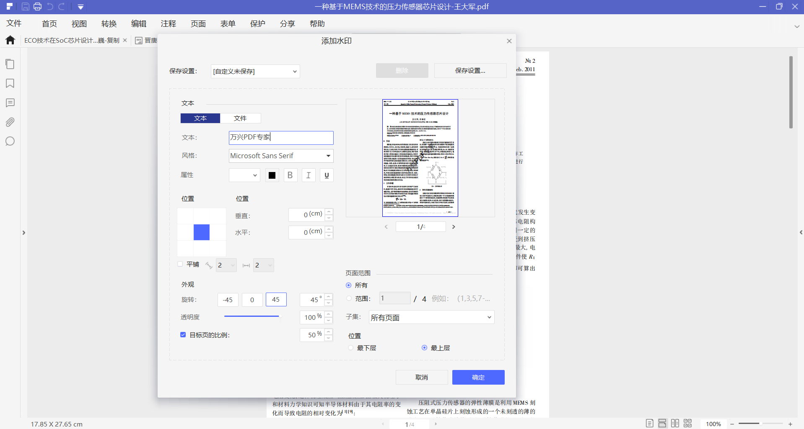804x429 pixels.
Task: Open the bookmarks panel
Action: 10,83
